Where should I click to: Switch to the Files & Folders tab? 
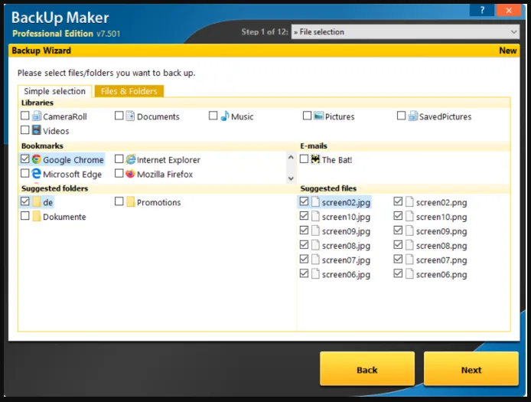tap(129, 91)
